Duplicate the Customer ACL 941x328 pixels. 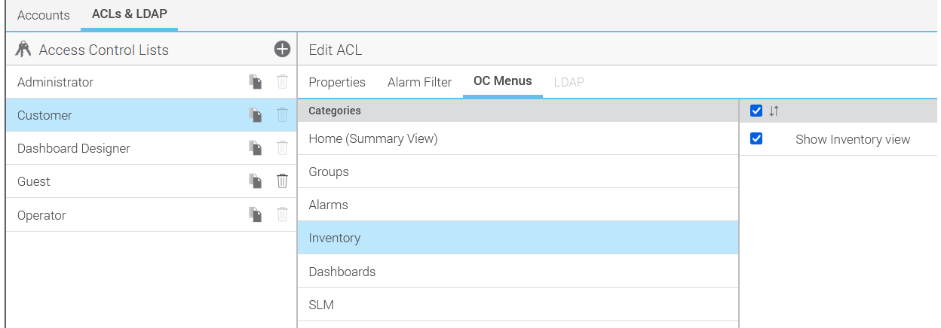(256, 115)
